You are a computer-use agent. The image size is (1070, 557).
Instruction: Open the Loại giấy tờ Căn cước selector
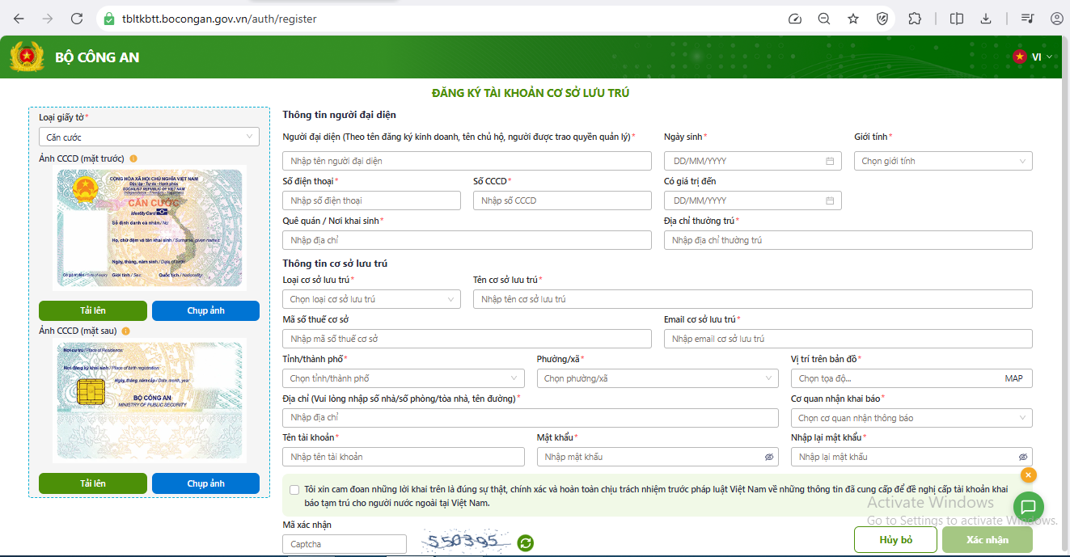tap(149, 137)
